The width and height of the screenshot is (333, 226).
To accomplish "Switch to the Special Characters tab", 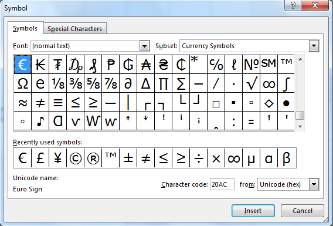I will tap(75, 29).
